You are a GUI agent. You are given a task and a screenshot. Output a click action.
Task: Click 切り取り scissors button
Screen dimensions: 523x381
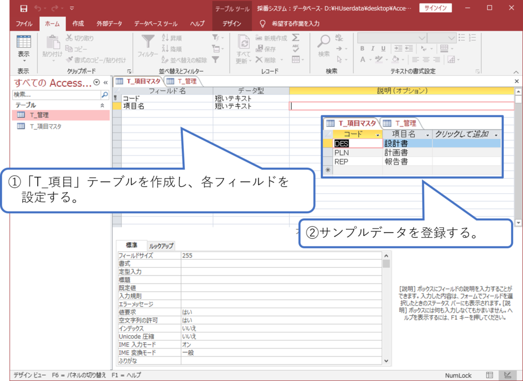click(79, 38)
